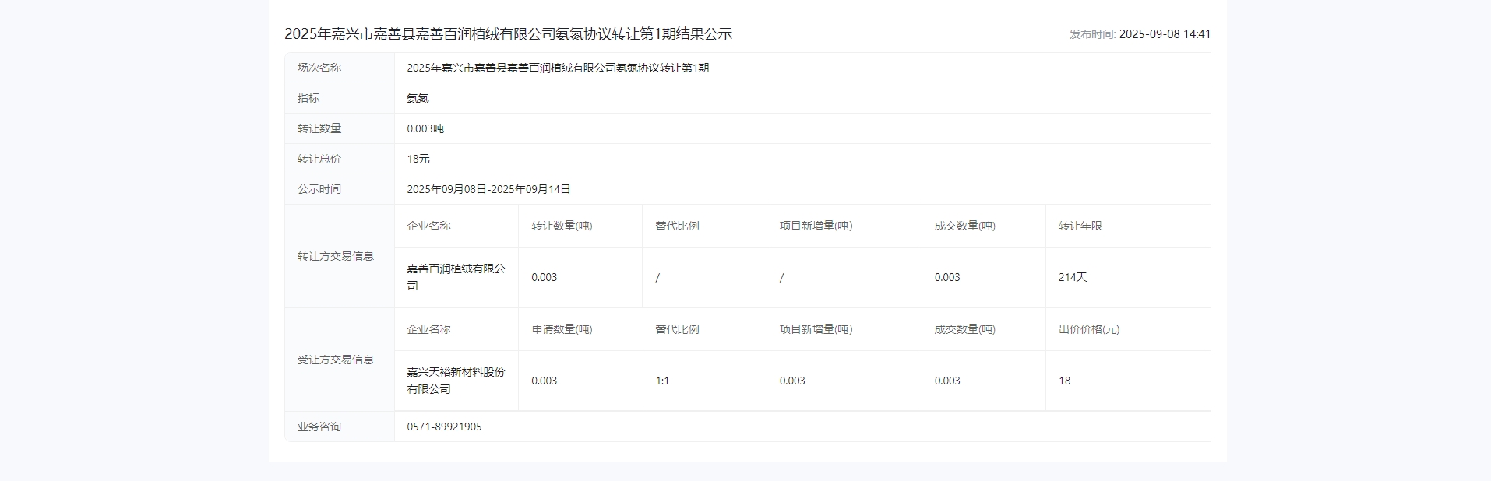
Task: Click the publish time 2025-09-08 14:41
Action: 1164,34
